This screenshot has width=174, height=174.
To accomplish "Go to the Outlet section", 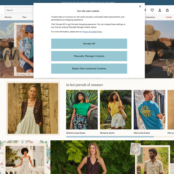I will pos(168,17).
